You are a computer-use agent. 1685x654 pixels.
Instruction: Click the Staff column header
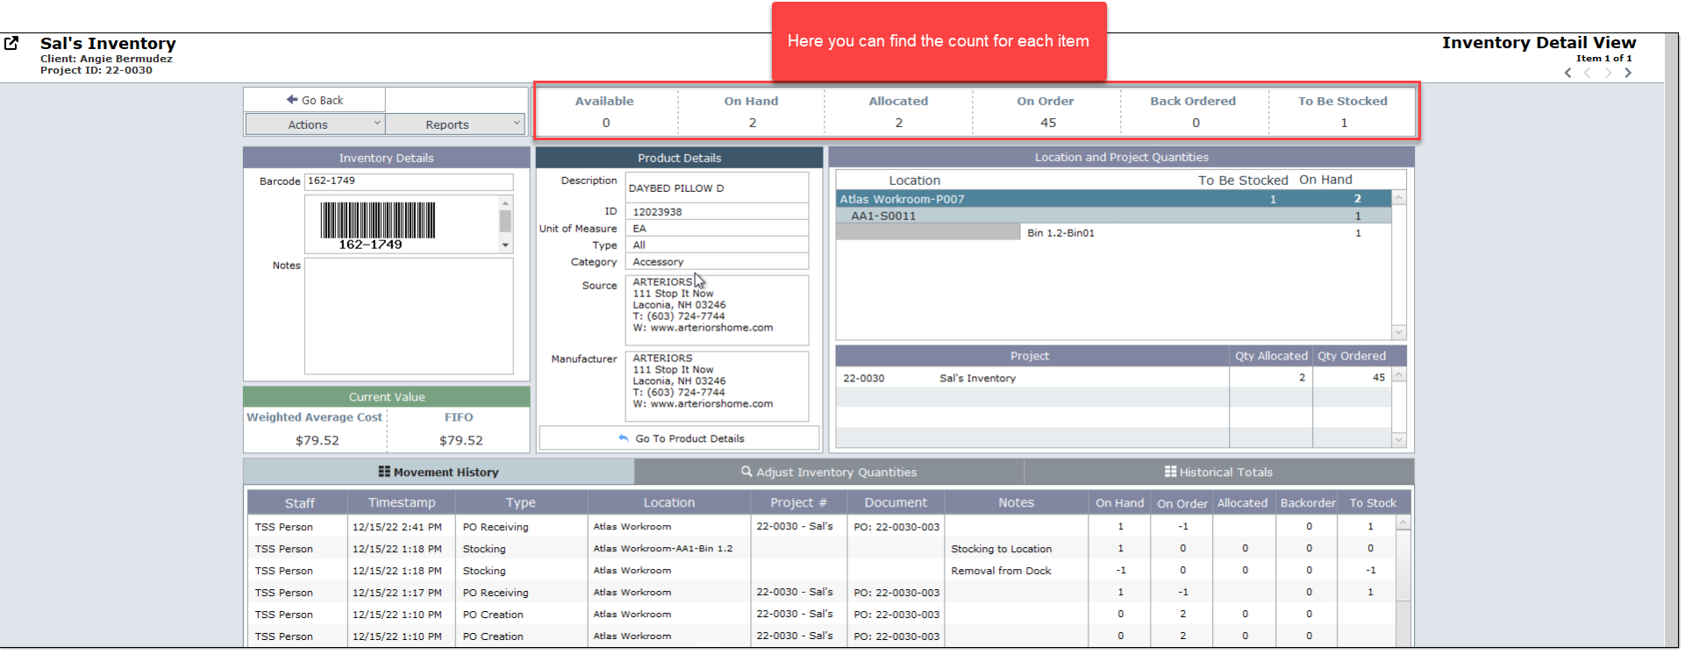(299, 502)
